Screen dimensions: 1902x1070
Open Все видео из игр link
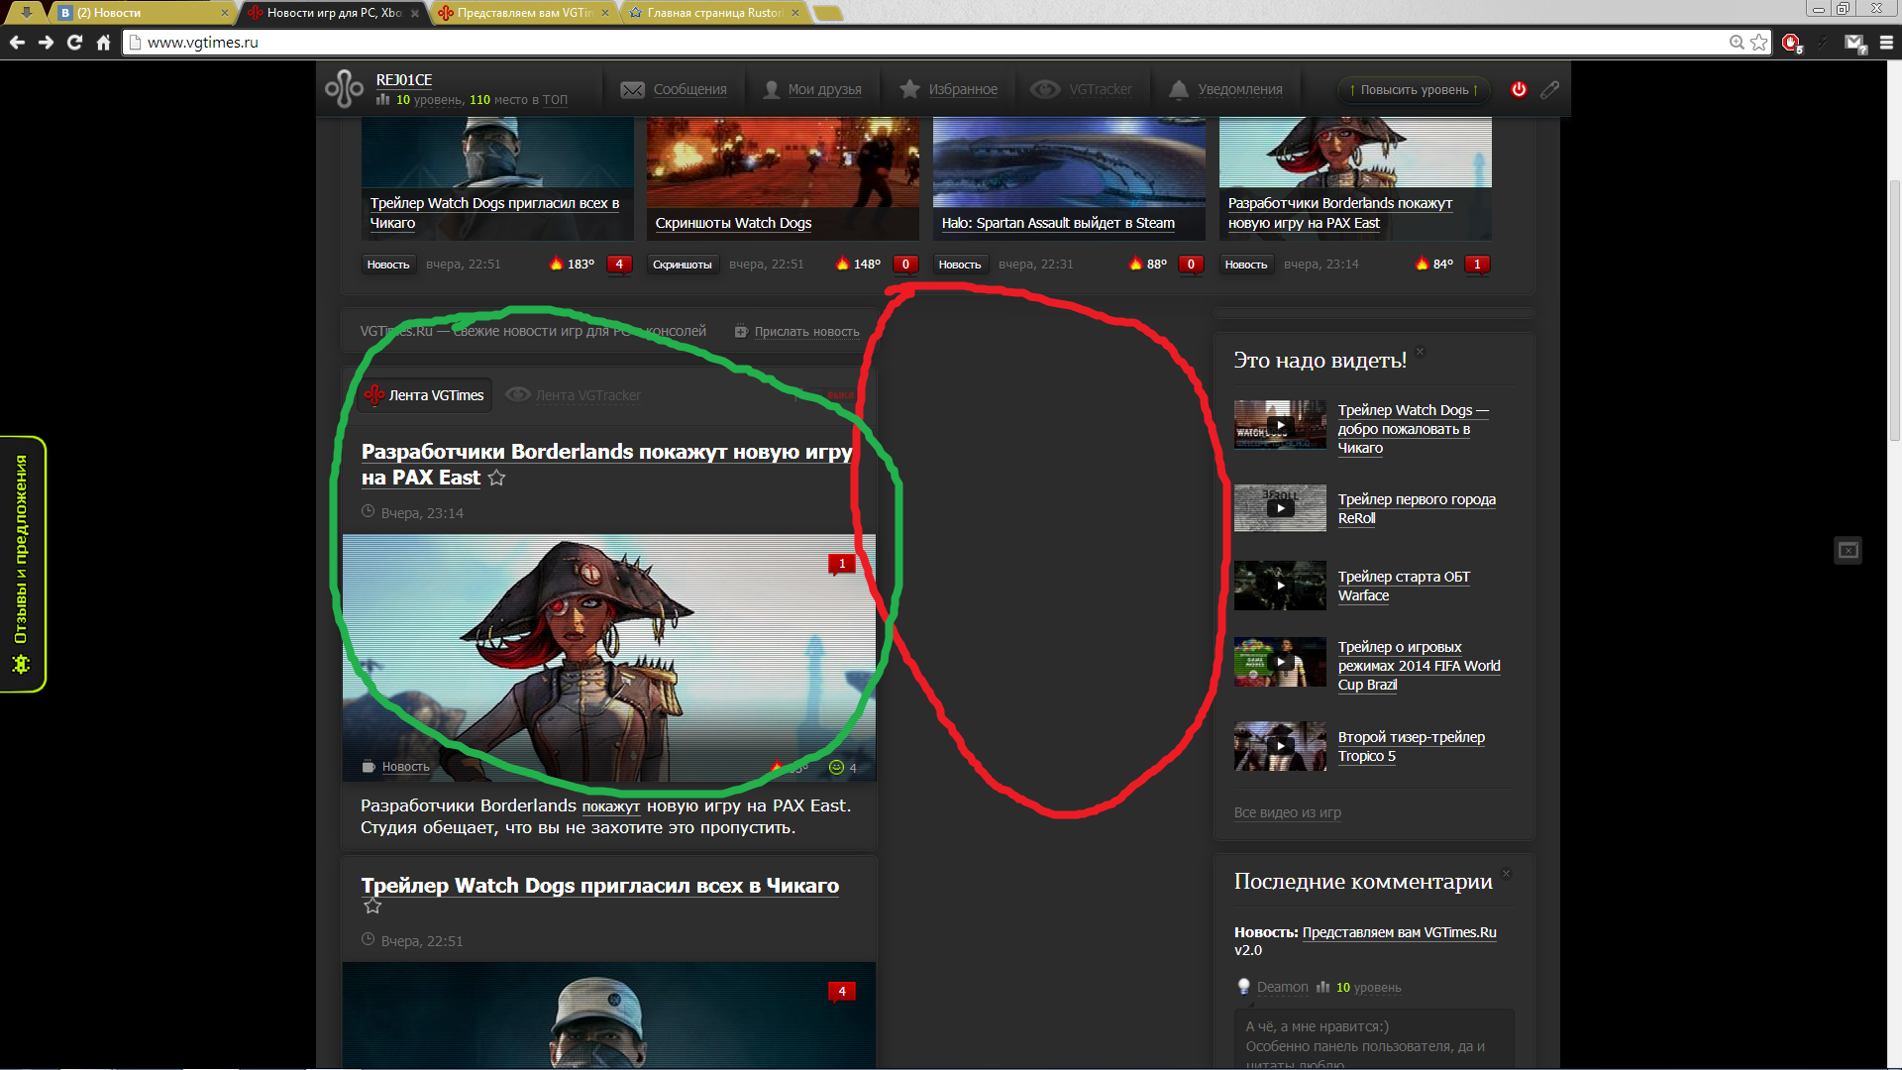(x=1287, y=812)
